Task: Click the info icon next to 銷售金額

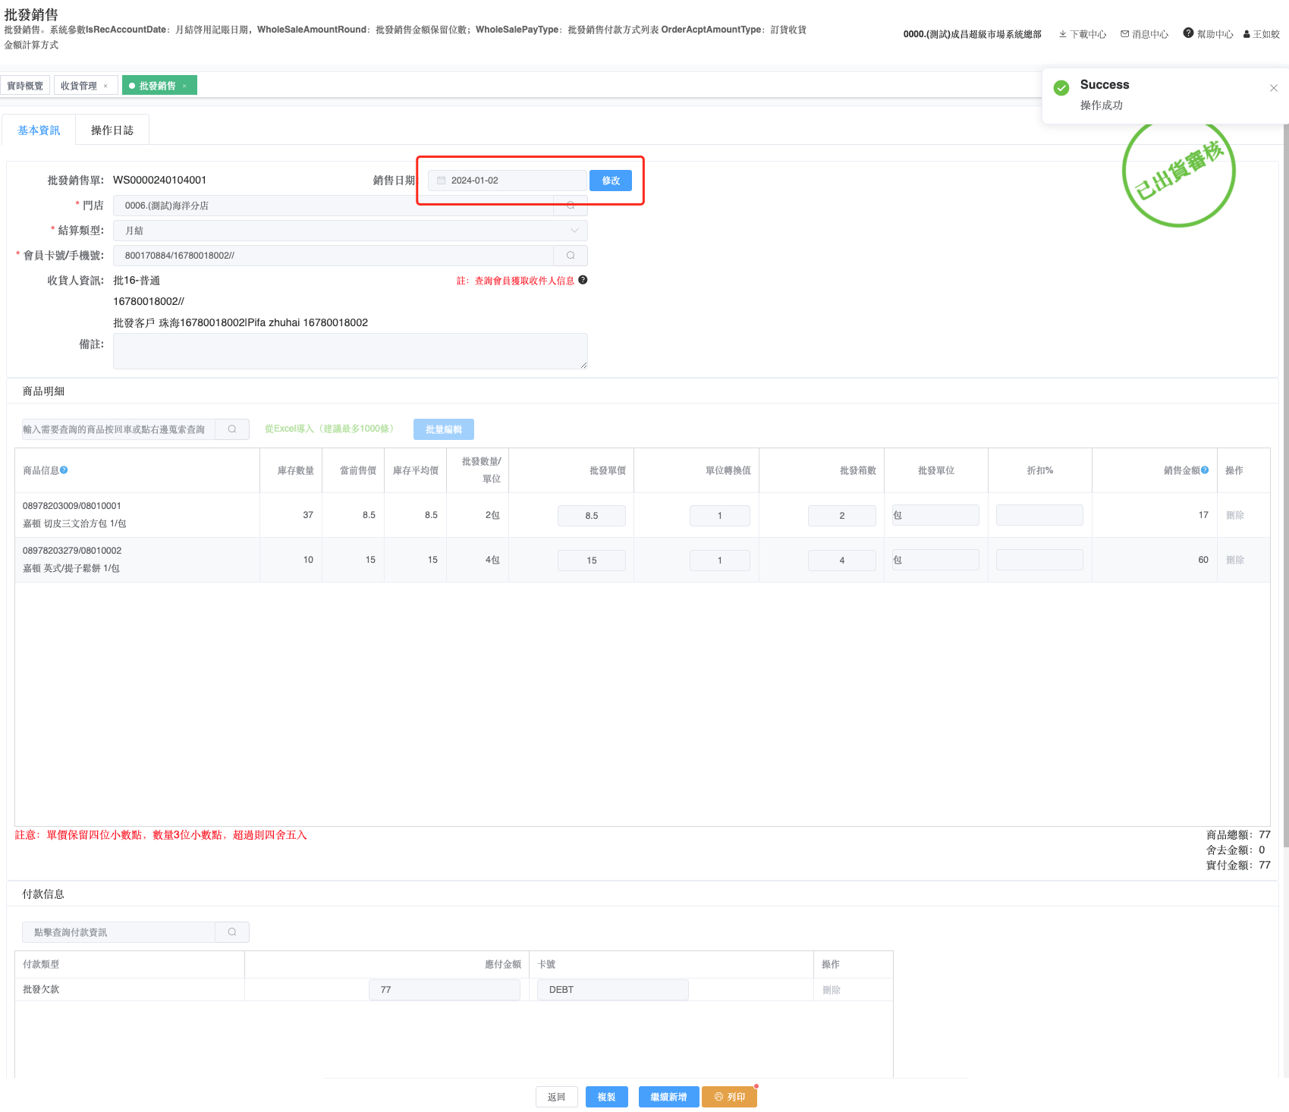Action: click(x=1205, y=470)
